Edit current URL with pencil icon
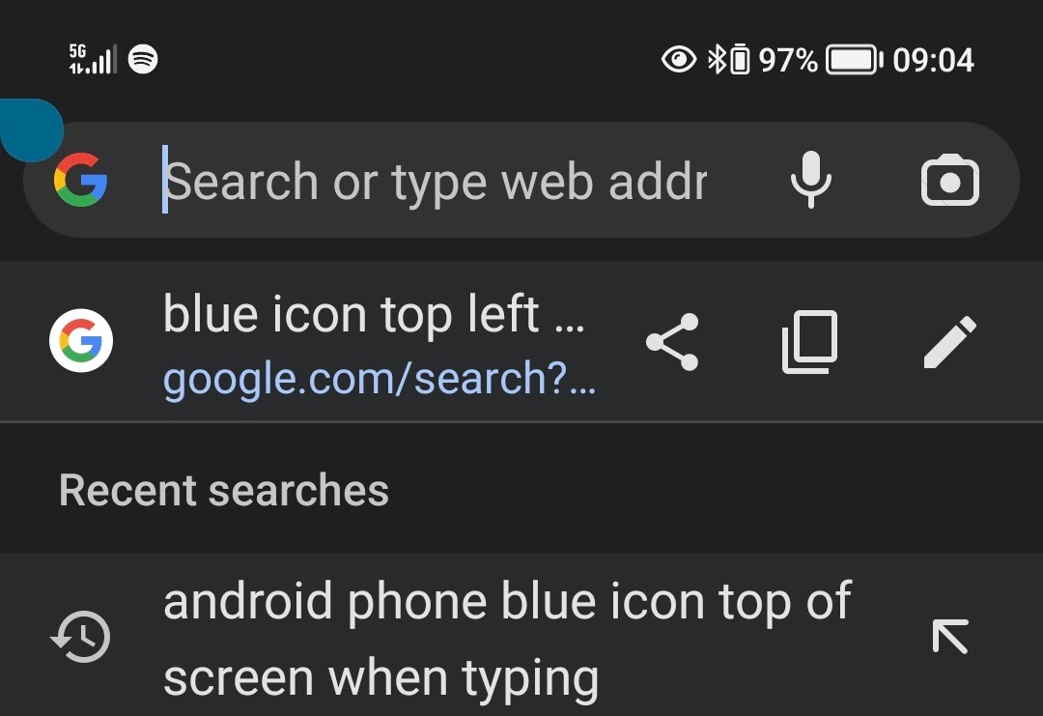1043x716 pixels. (x=949, y=342)
